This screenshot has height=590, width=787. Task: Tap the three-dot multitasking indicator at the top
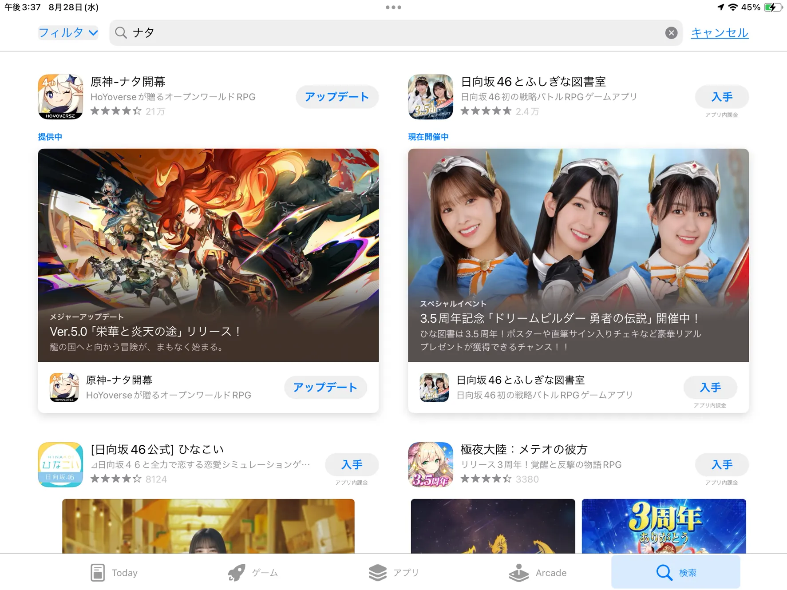[393, 7]
